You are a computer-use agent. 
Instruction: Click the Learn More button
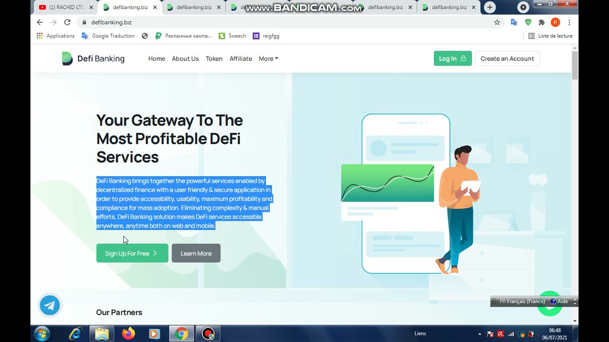[196, 253]
